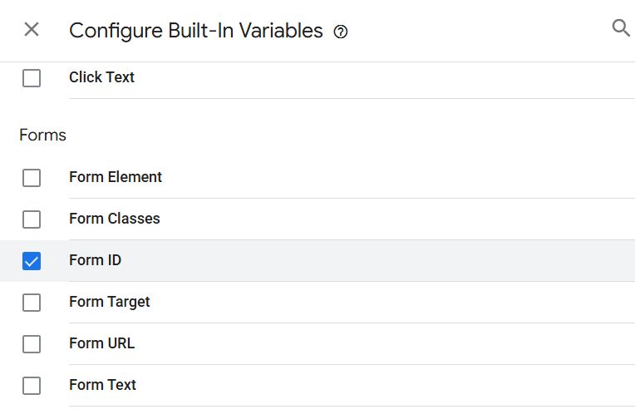
Task: Close the Configure Built-In Variables panel
Action: (32, 30)
